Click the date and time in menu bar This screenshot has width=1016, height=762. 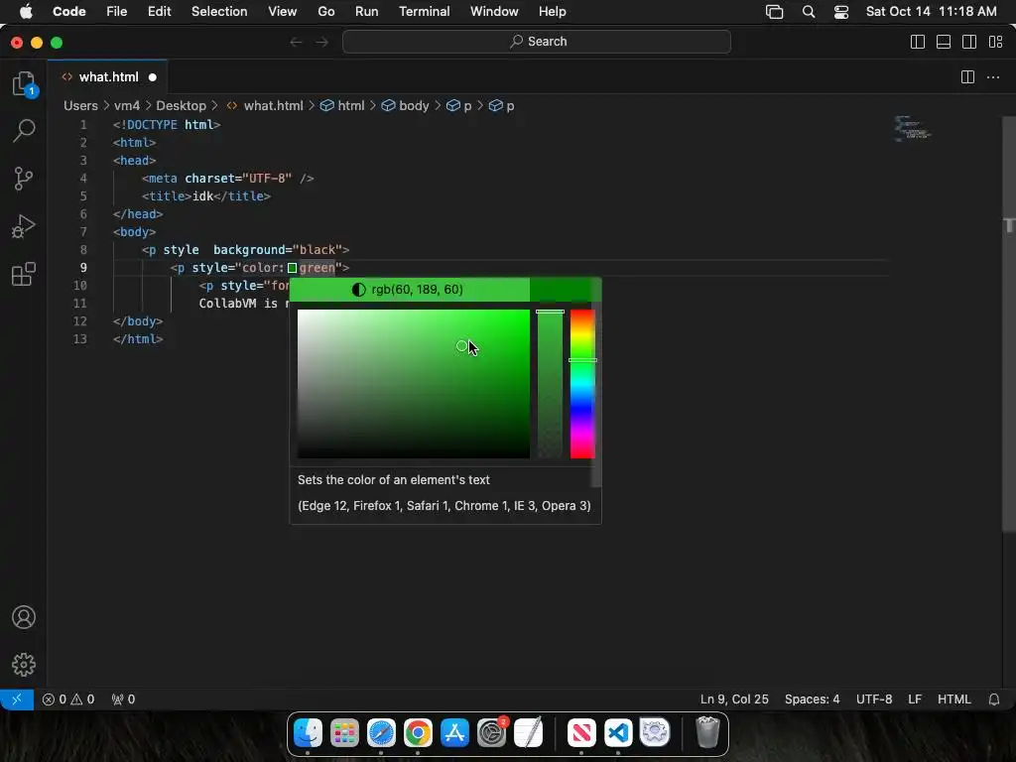(931, 12)
